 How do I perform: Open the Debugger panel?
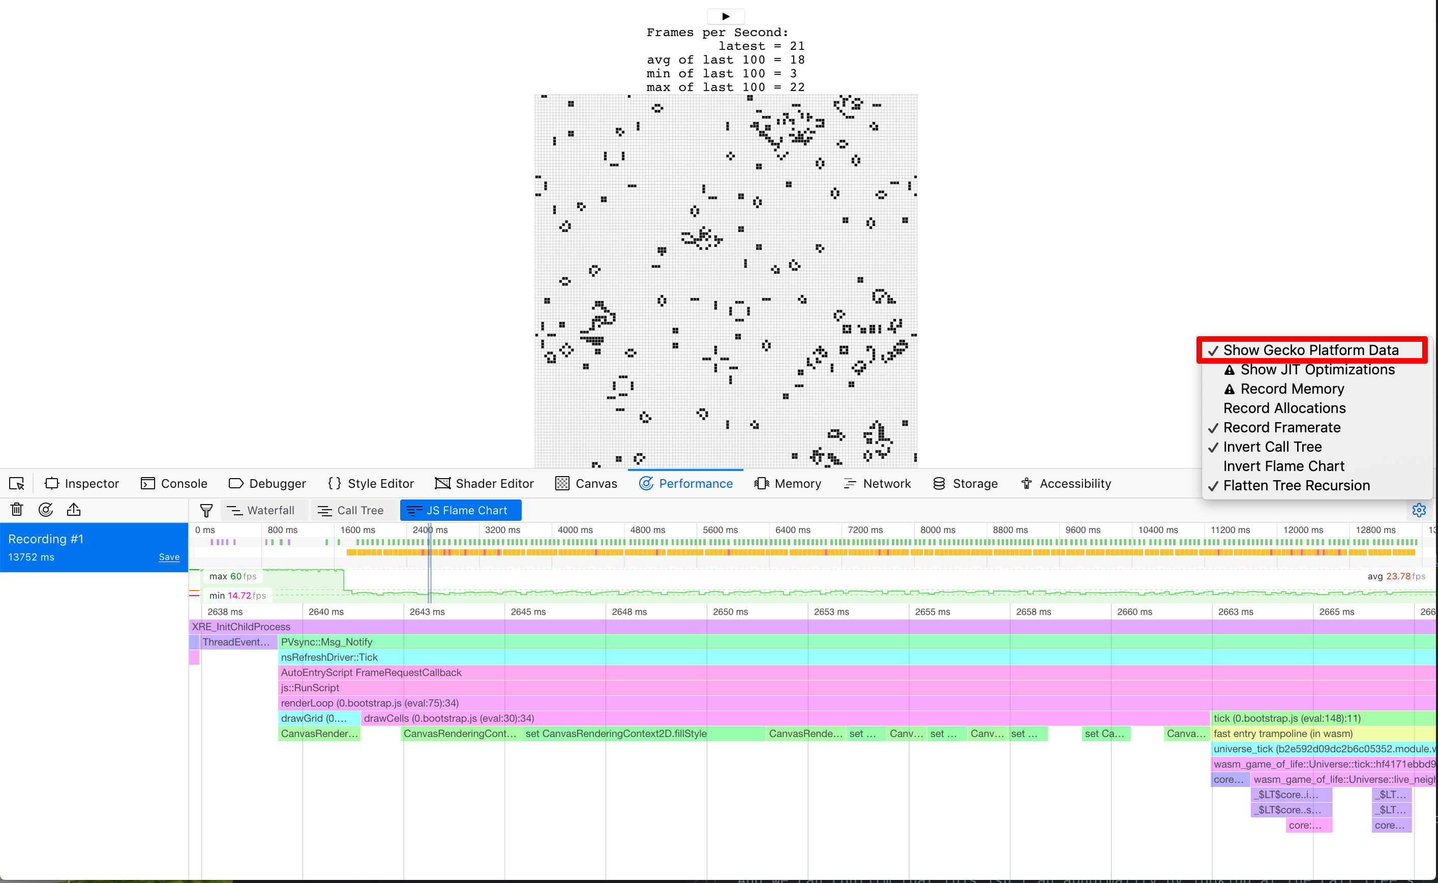tap(267, 483)
